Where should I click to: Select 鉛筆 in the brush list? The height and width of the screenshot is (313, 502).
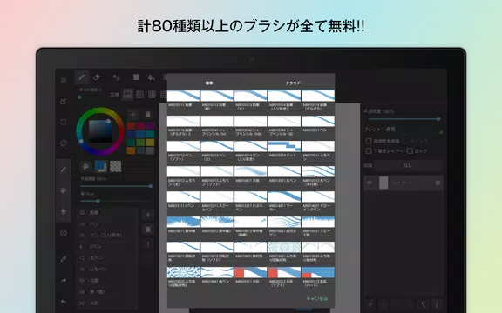tap(108, 212)
